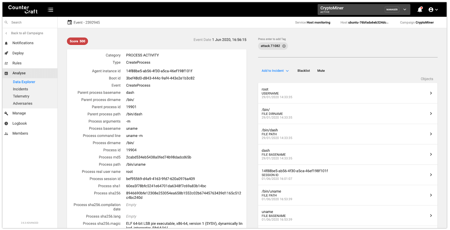The image size is (450, 230).
Task: Click the Agent instance id value
Action: 159,71
